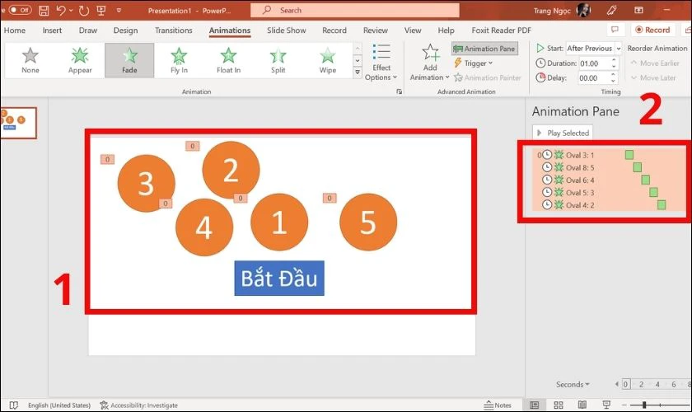Viewport: 692px width, 412px height.
Task: Select the Oval 3: 1 animation entry
Action: (x=609, y=155)
